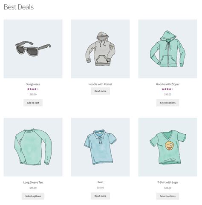The height and width of the screenshot is (205, 202).
Task: Click the Hoodie with Zipper star rating
Action: point(167,89)
